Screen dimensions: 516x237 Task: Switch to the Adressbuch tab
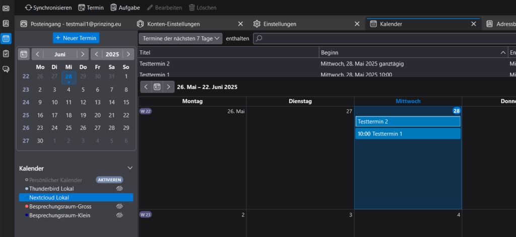click(x=500, y=24)
